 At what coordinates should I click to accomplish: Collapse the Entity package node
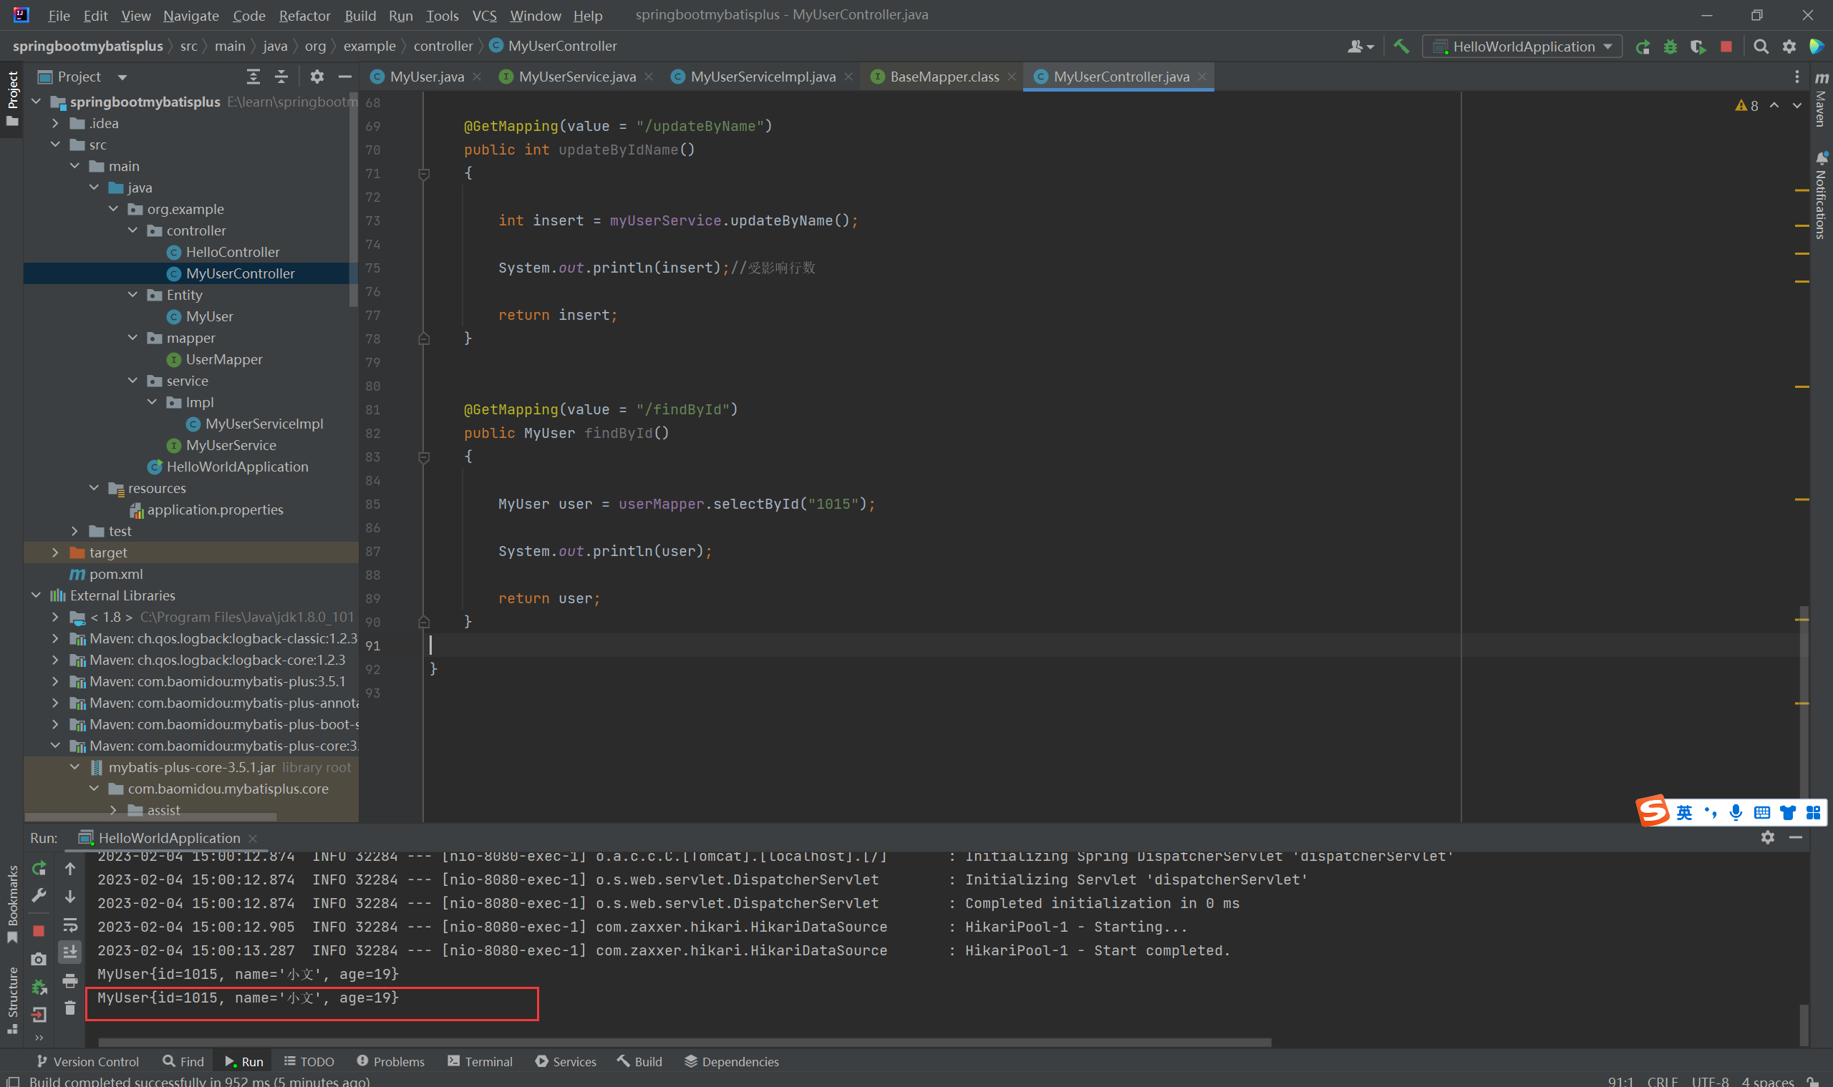(132, 294)
